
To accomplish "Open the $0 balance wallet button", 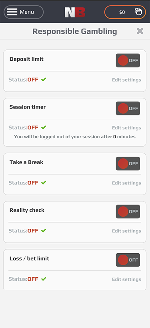I will point(125,12).
